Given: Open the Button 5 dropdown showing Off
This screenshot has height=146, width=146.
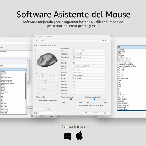Looking at the screenshot, I should point(89,63).
